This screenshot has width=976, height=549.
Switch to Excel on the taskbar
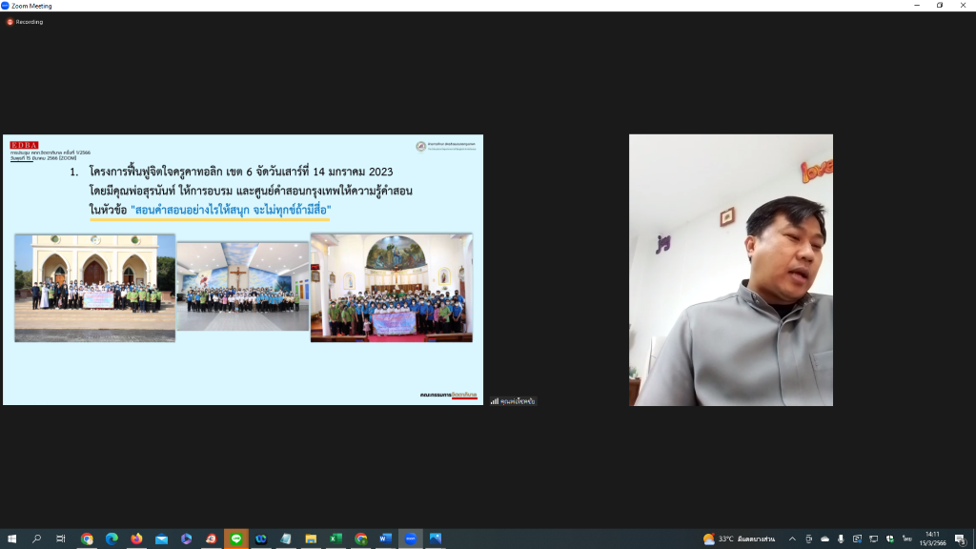pyautogui.click(x=336, y=539)
